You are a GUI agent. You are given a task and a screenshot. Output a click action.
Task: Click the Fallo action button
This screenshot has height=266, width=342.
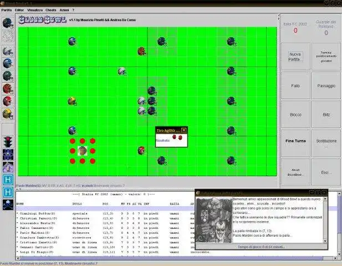click(x=295, y=86)
